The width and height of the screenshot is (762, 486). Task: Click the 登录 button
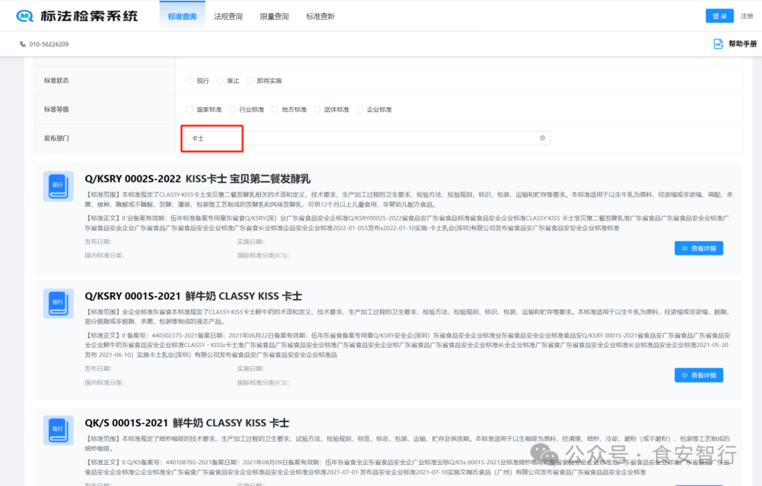(x=719, y=16)
